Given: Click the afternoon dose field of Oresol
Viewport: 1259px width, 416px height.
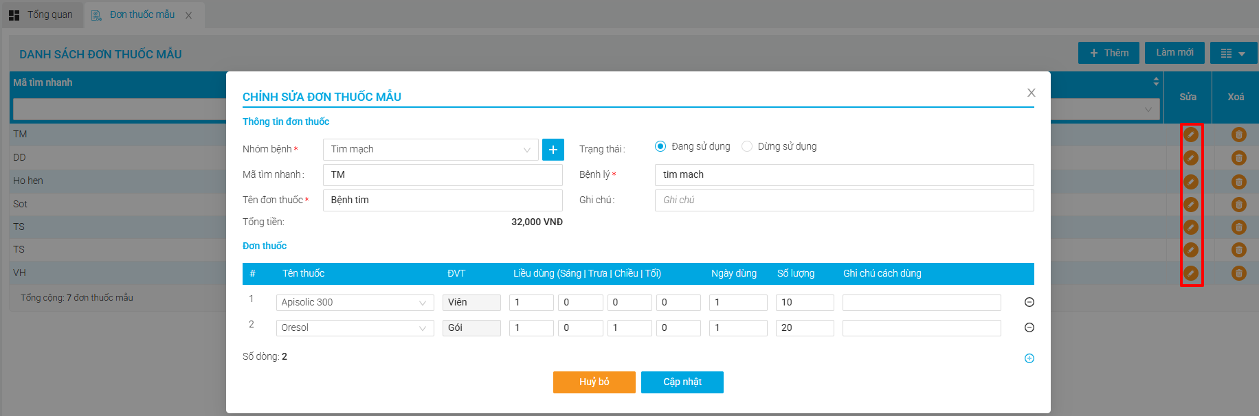Looking at the screenshot, I should click(629, 328).
